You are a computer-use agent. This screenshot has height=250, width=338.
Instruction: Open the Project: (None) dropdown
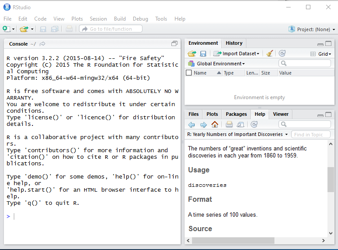click(x=316, y=29)
